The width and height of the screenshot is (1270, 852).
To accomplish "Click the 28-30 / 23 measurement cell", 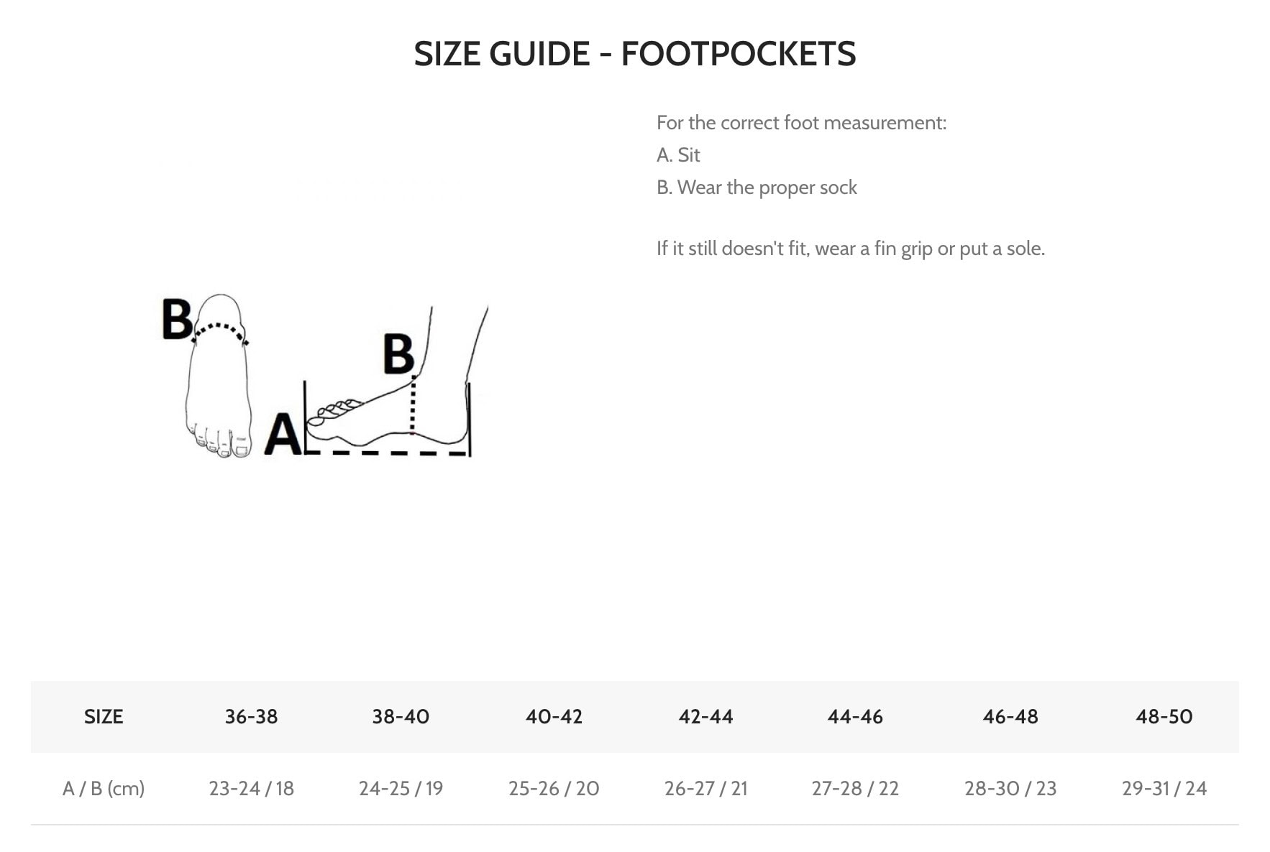I will tap(1010, 788).
